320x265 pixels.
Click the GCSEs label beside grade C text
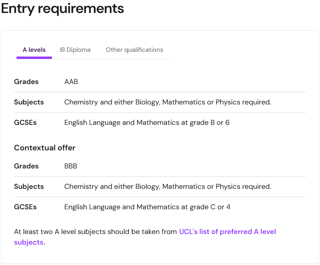25,207
